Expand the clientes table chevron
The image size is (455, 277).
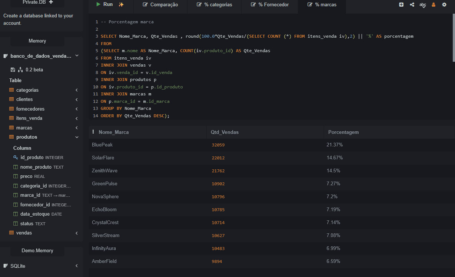tap(77, 99)
